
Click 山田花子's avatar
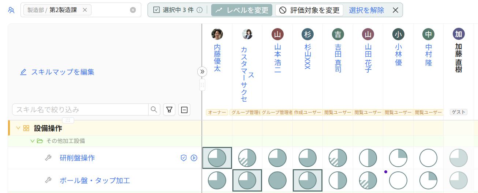click(368, 34)
